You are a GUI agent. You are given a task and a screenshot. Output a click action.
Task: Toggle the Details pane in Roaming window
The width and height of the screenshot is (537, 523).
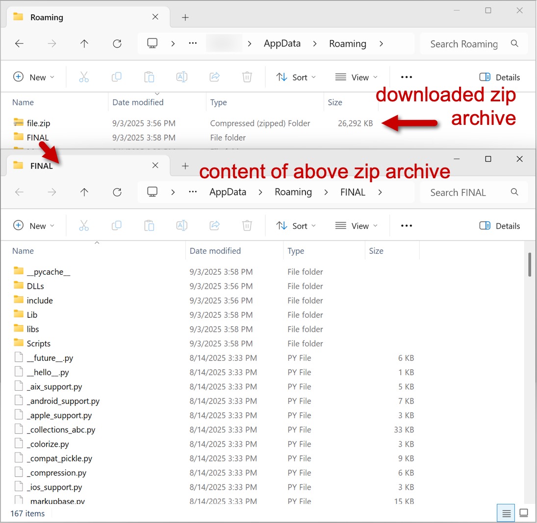(500, 77)
